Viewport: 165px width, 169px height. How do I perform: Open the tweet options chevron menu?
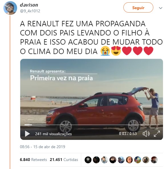tap(160, 8)
